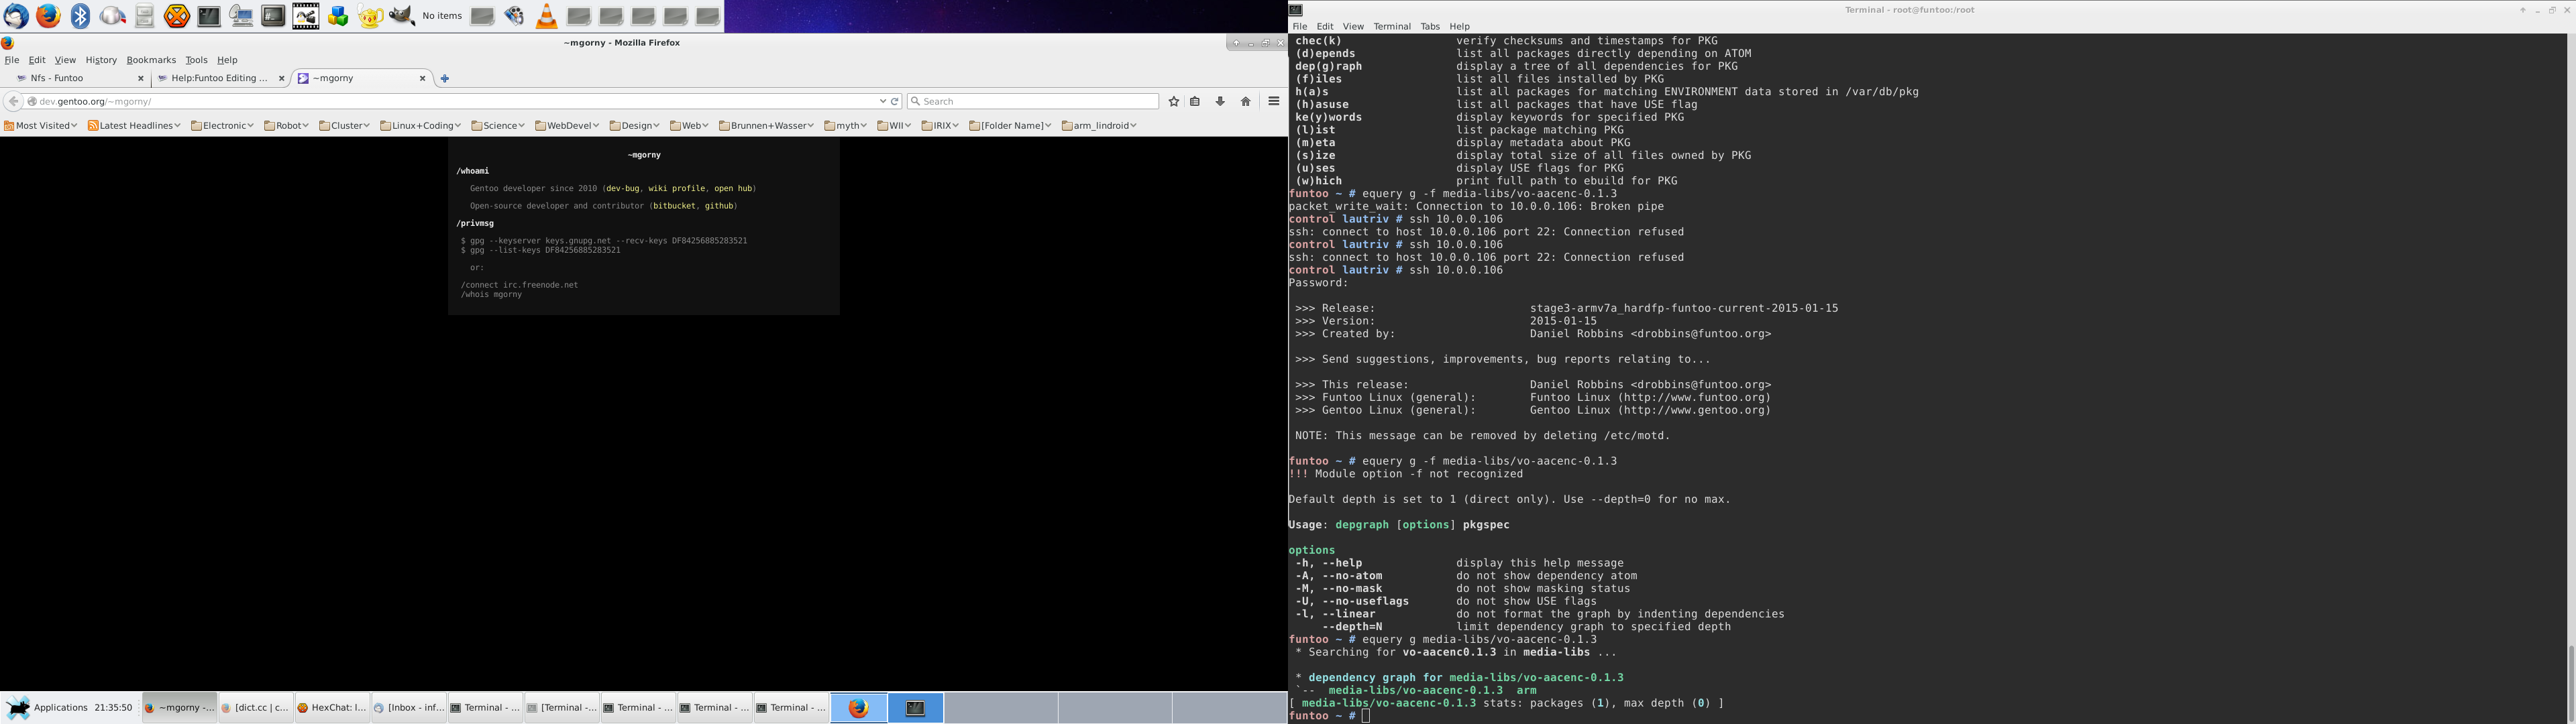Open the colored cubes launcher icon

[x=338, y=16]
